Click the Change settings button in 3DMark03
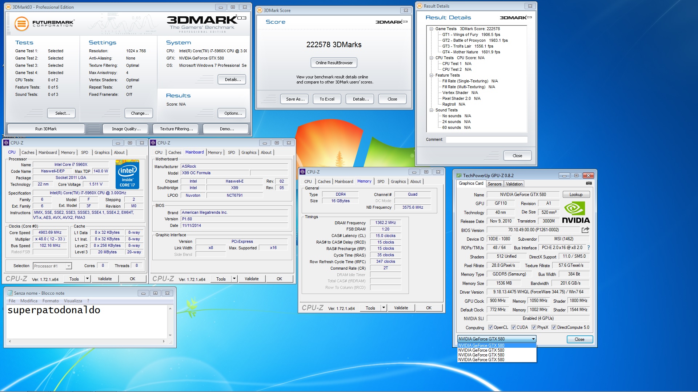The width and height of the screenshot is (698, 392). coord(139,113)
